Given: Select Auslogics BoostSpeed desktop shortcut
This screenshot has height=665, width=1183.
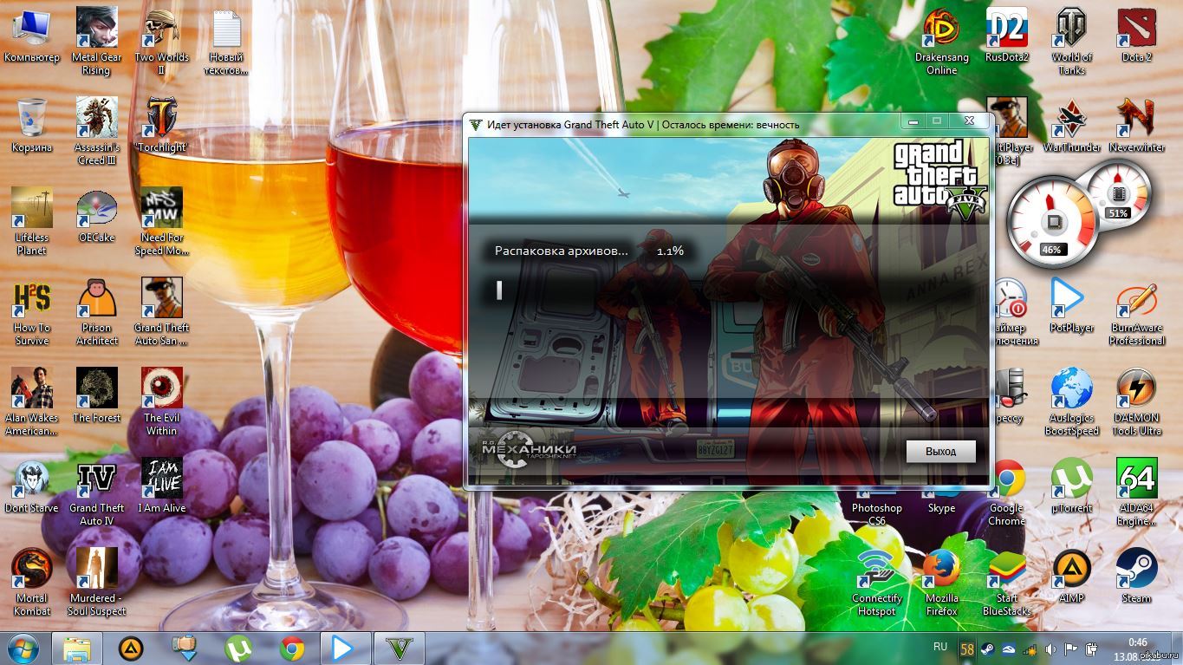Looking at the screenshot, I should (x=1072, y=402).
